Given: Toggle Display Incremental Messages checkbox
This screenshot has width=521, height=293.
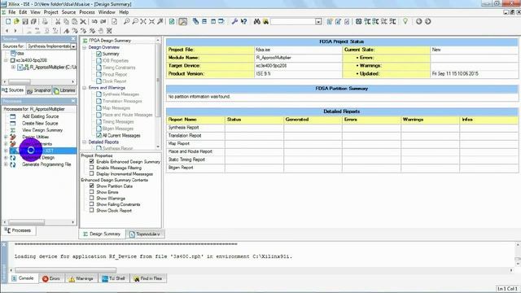Looking at the screenshot, I should pyautogui.click(x=92, y=173).
